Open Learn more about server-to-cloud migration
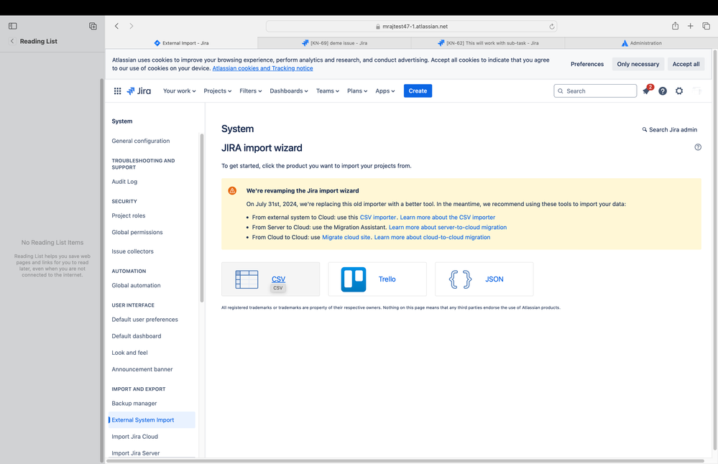The height and width of the screenshot is (464, 718). coord(448,228)
